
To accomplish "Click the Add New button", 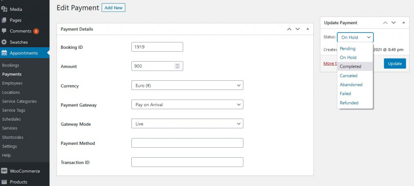I will click(x=113, y=8).
